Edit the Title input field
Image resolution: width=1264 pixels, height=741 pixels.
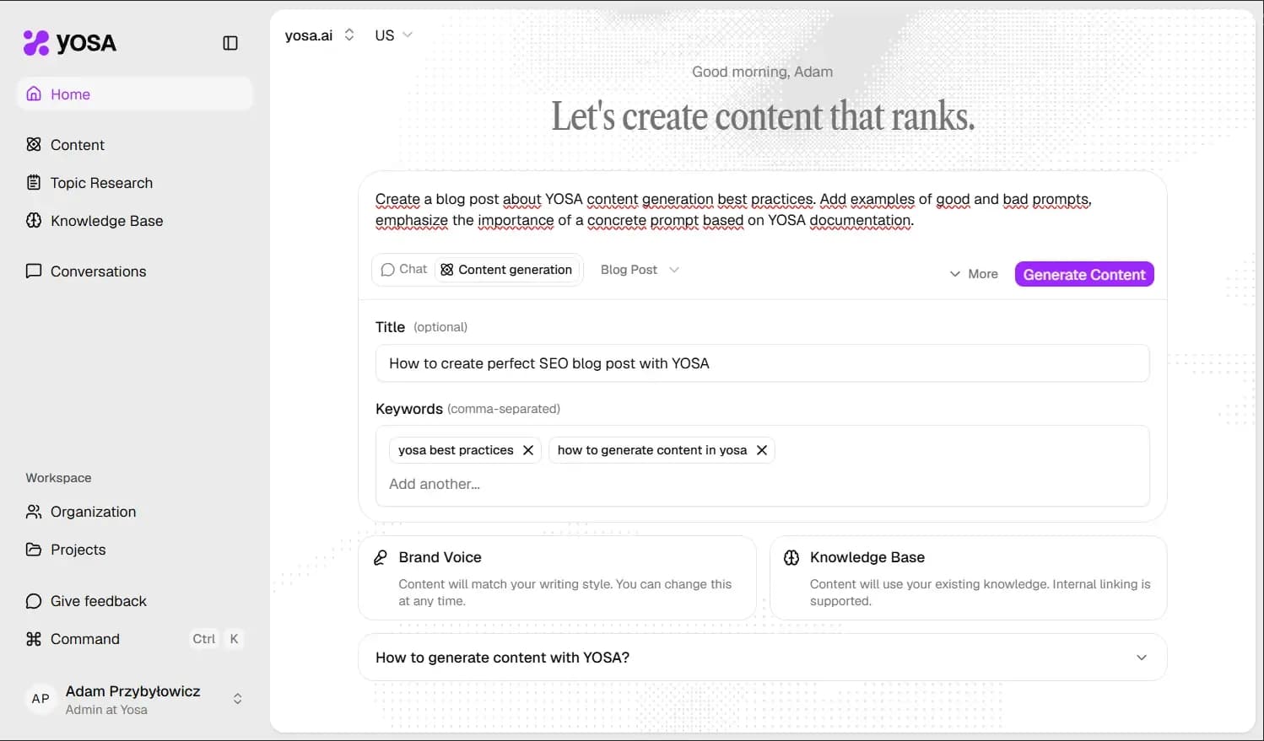click(x=762, y=363)
